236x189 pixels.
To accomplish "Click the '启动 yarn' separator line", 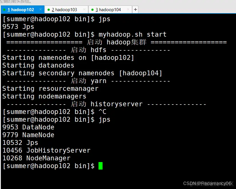I will tap(88, 81).
